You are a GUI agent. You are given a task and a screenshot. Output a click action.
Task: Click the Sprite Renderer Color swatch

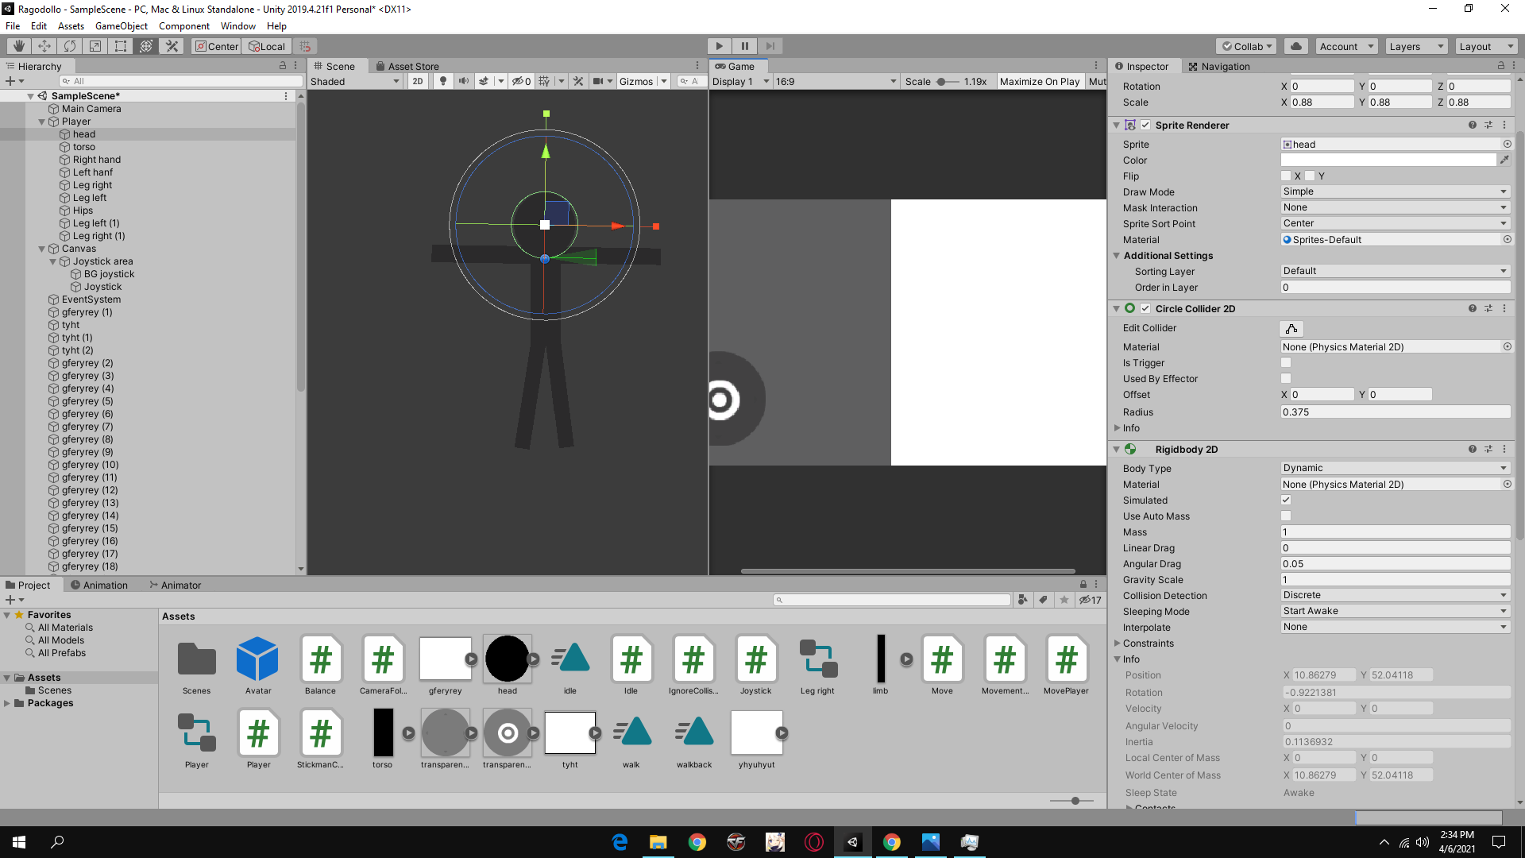pos(1388,160)
